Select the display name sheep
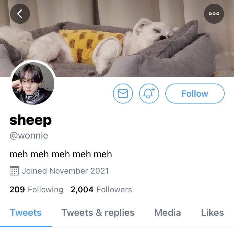 click(x=31, y=120)
